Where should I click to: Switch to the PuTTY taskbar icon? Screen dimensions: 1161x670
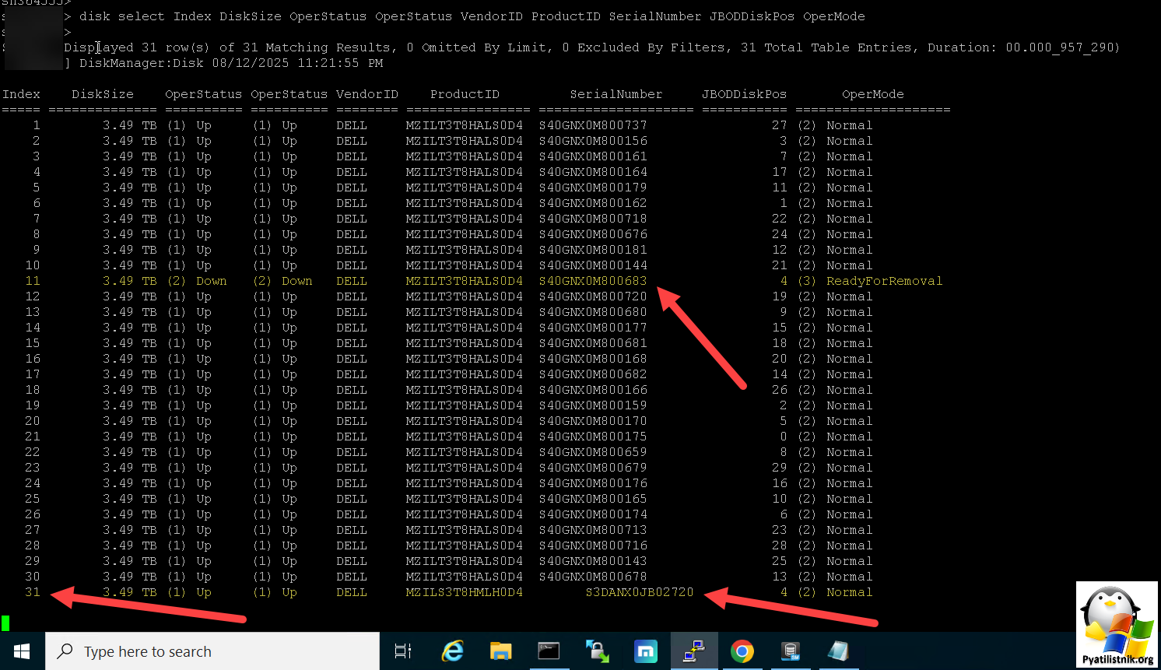694,651
